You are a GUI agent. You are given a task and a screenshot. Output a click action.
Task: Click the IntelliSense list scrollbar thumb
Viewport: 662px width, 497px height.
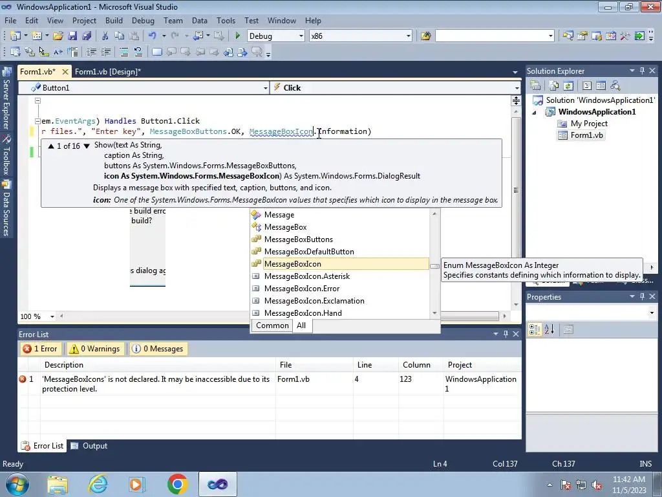pyautogui.click(x=434, y=266)
